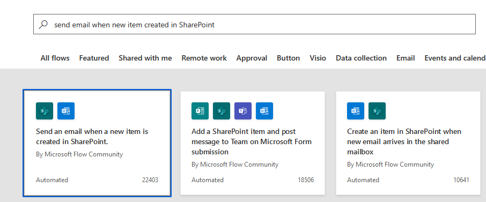Switch to the Button tab
The image size is (486, 202).
(288, 58)
